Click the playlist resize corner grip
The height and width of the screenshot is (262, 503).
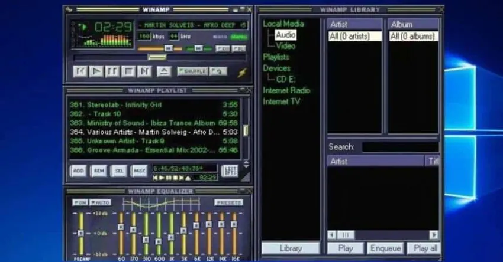point(246,177)
